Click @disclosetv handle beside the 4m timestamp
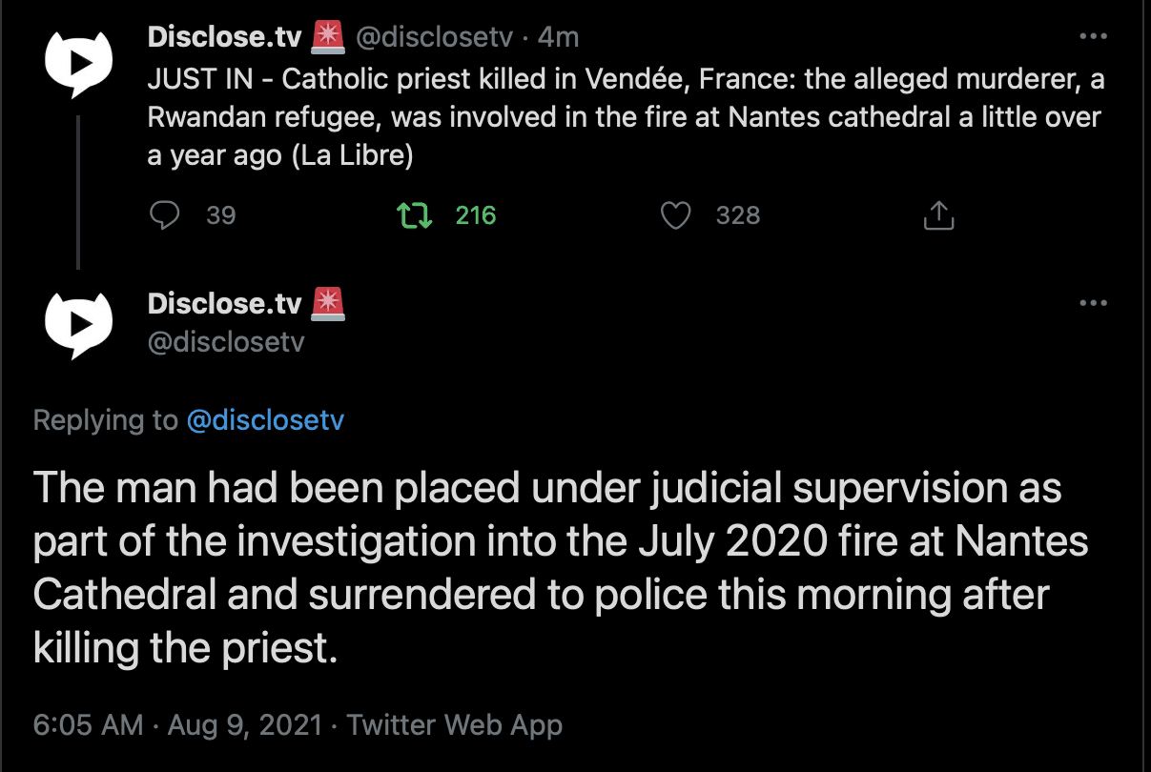 435,37
